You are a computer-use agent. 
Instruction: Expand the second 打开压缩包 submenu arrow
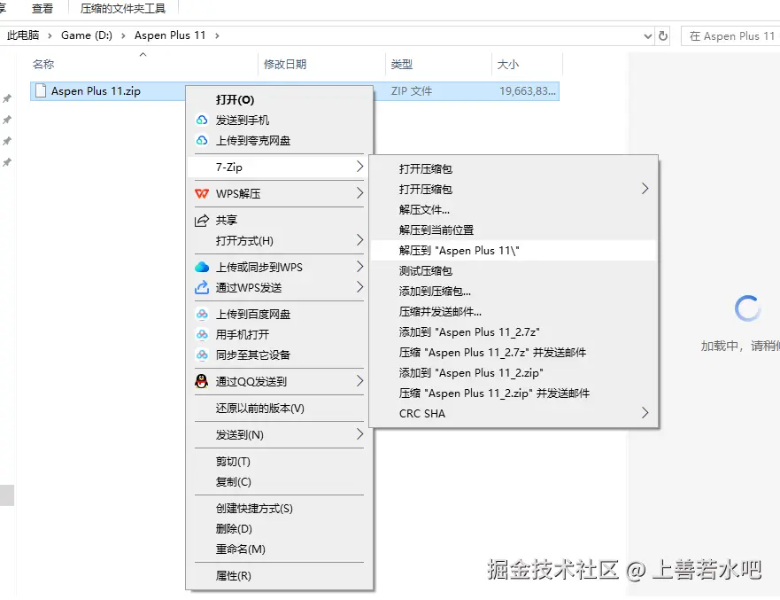click(x=645, y=189)
